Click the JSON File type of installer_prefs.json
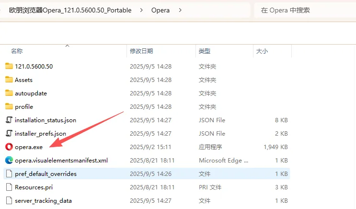Image resolution: width=356 pixels, height=209 pixels. point(212,133)
